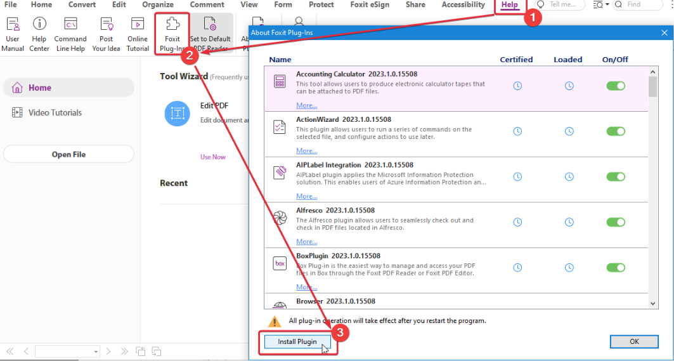The width and height of the screenshot is (674, 363).
Task: Toggle off the Accounting Calculator plugin
Action: (x=616, y=86)
